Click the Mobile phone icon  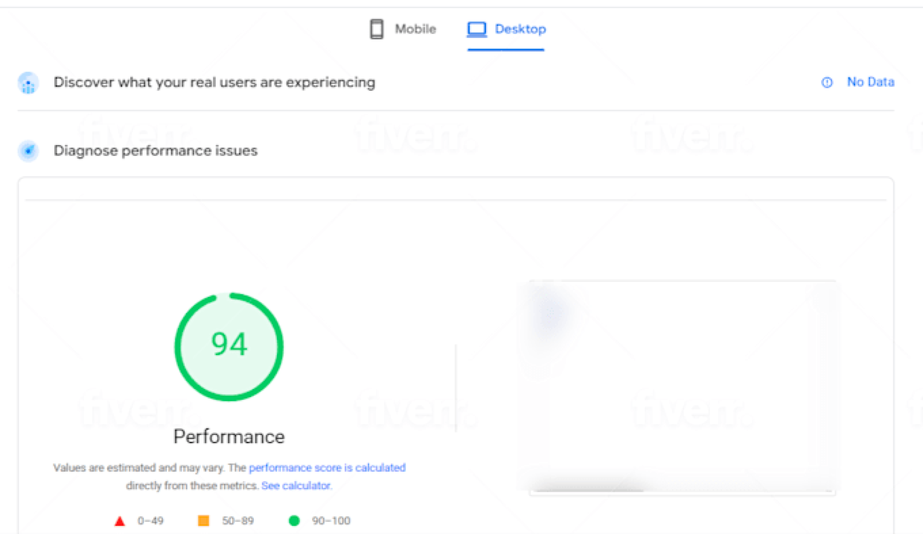click(x=376, y=29)
